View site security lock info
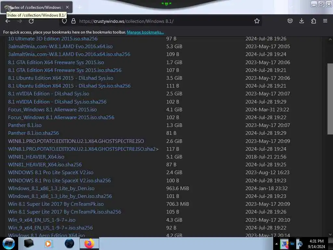This screenshot has width=333, height=250. point(73,21)
